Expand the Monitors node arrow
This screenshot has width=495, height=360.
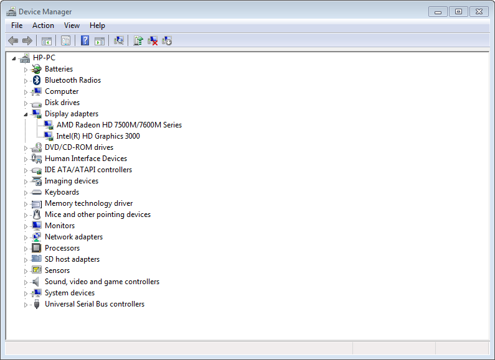26,226
